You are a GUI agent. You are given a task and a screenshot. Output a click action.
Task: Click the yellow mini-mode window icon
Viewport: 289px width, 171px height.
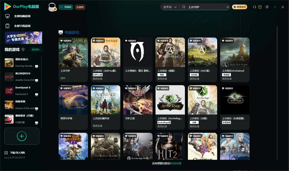[260, 7]
